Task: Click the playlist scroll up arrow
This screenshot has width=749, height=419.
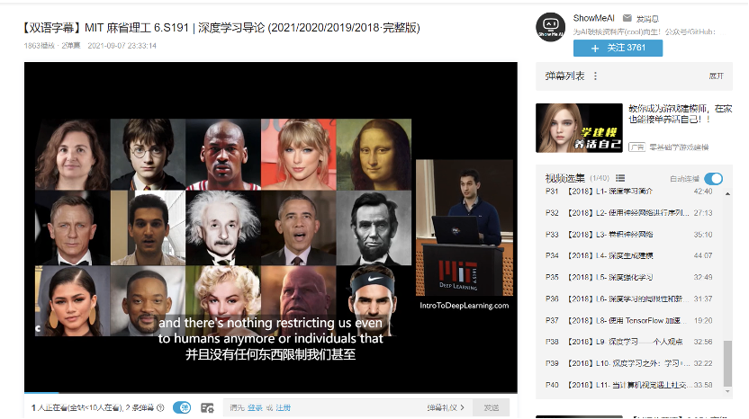Action: coord(727,193)
